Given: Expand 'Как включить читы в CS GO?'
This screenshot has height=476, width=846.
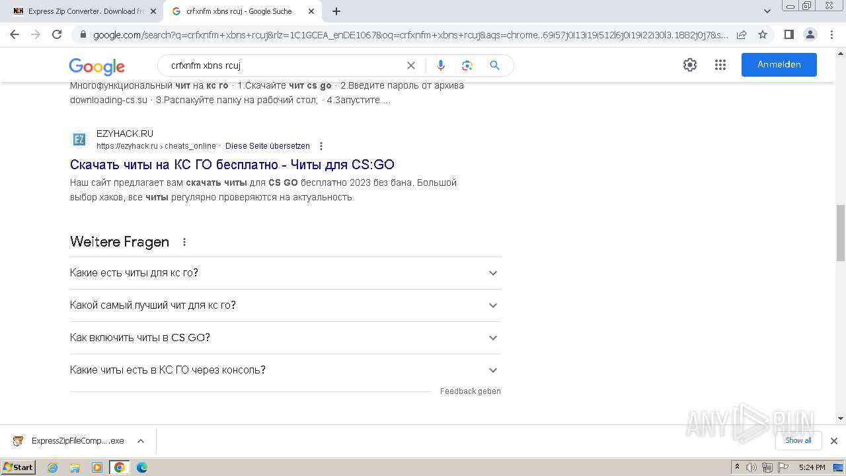Looking at the screenshot, I should point(286,338).
